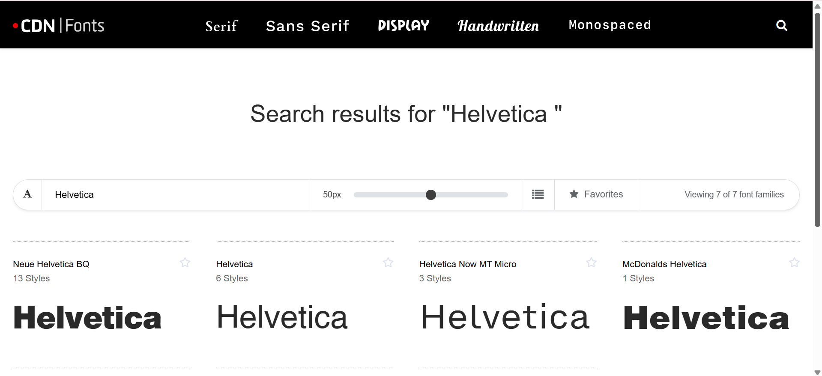Click the red dot in CDN Fonts logo

point(16,26)
